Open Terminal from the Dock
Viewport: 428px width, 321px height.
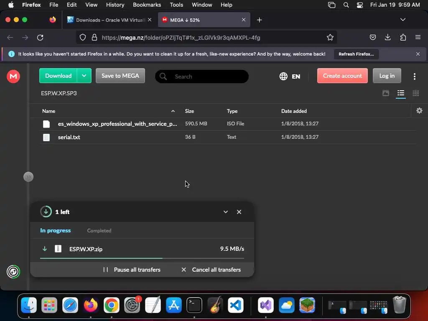194,305
